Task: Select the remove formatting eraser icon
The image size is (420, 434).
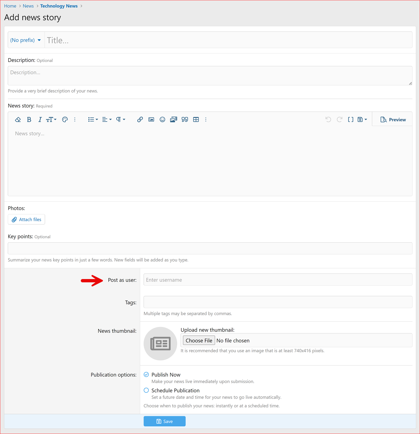Action: pyautogui.click(x=18, y=119)
